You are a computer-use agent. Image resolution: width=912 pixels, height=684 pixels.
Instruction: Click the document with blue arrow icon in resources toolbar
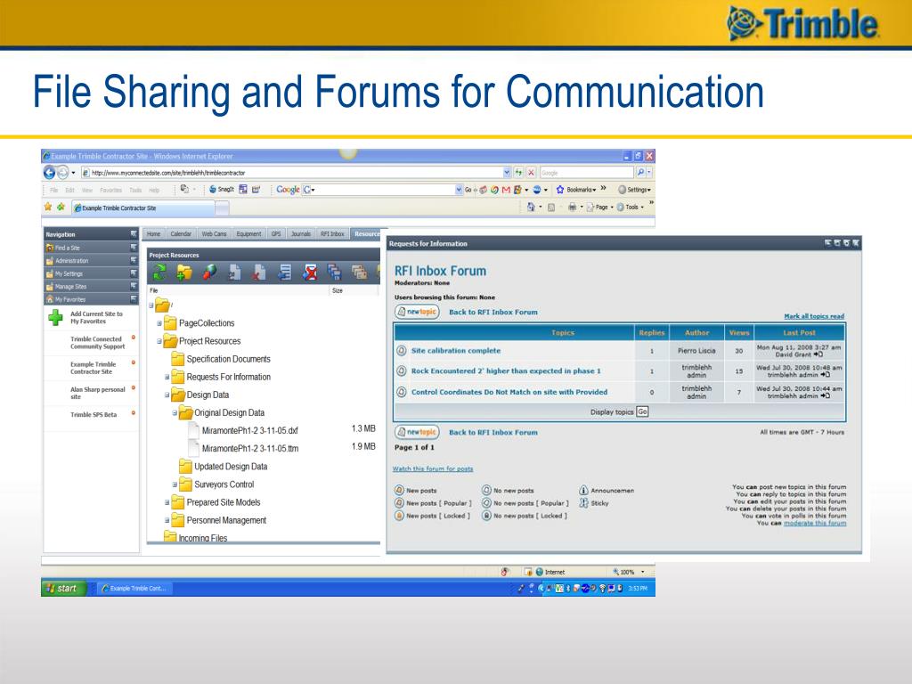click(x=284, y=272)
